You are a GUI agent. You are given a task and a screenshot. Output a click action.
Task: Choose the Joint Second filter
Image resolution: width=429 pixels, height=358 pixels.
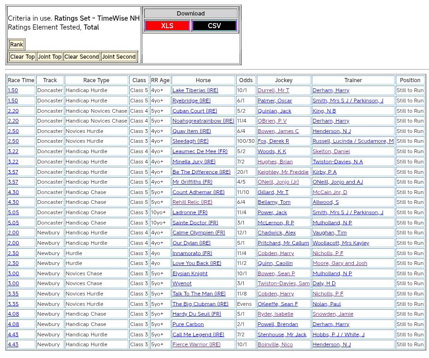[119, 57]
